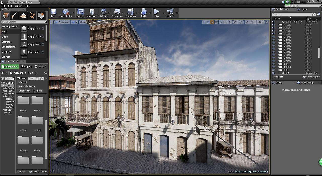This screenshot has width=322, height=176.
Task: Select the Landscape mode icon
Action: [x=23, y=16]
